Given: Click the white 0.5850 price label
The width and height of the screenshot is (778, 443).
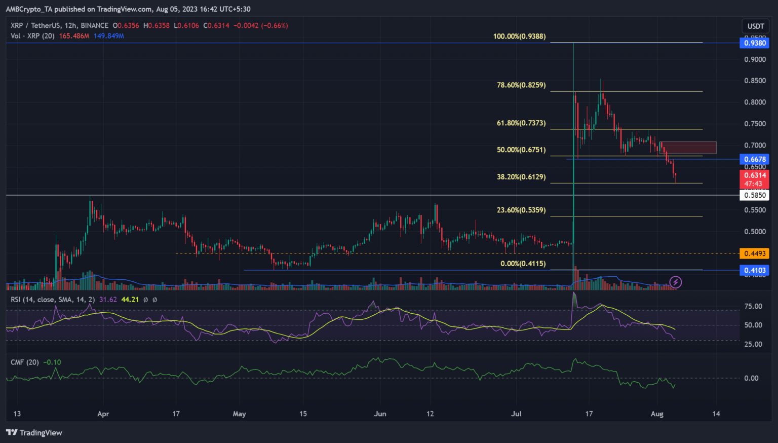Looking at the screenshot, I should click(755, 195).
